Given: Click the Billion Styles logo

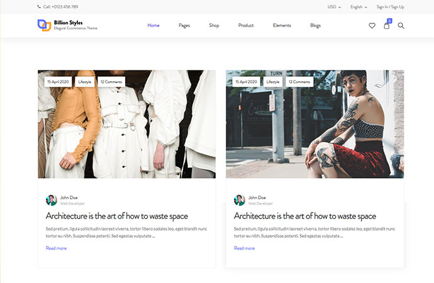Looking at the screenshot, I should point(67,25).
